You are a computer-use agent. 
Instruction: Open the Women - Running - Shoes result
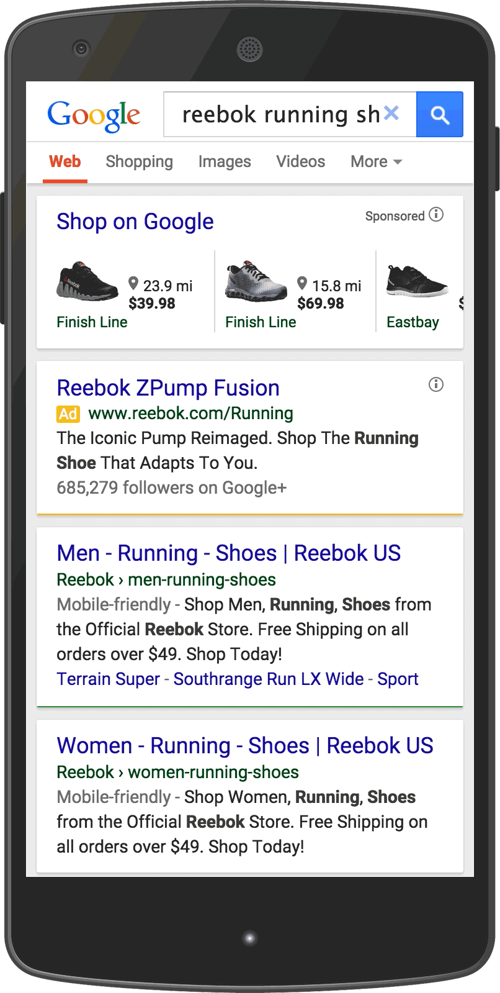(244, 745)
